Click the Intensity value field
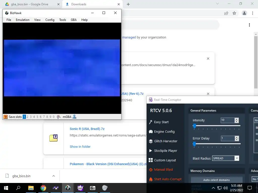The height and width of the screenshot is (193, 258). click(228, 120)
